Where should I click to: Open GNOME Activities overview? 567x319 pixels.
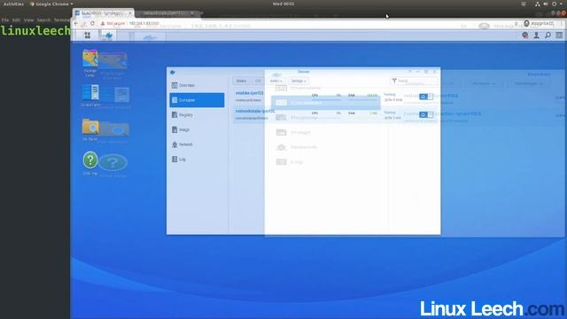pyautogui.click(x=13, y=4)
